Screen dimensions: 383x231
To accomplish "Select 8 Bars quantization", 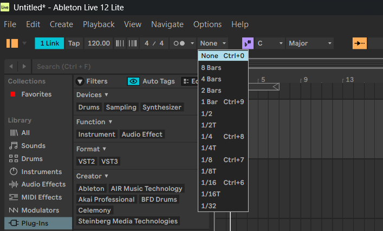I will (223, 67).
